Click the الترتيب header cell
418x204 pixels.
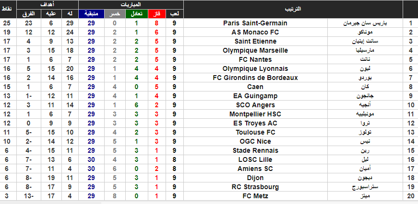(x=293, y=9)
